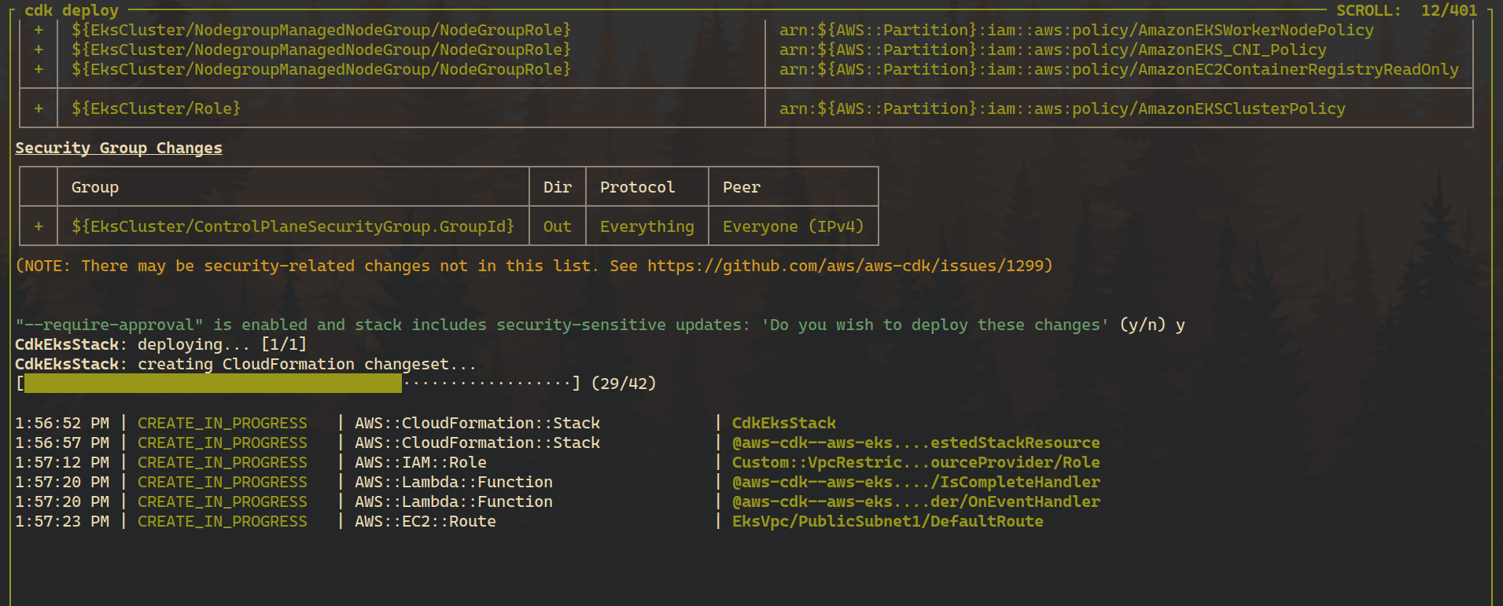The width and height of the screenshot is (1503, 606).
Task: Click the ${EksCluster/Role} resource cell
Action: [156, 108]
